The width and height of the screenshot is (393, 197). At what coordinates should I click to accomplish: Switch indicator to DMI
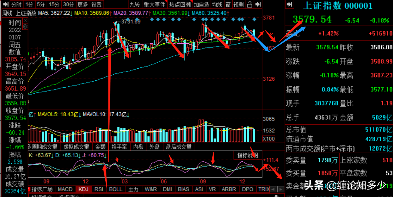168,189
